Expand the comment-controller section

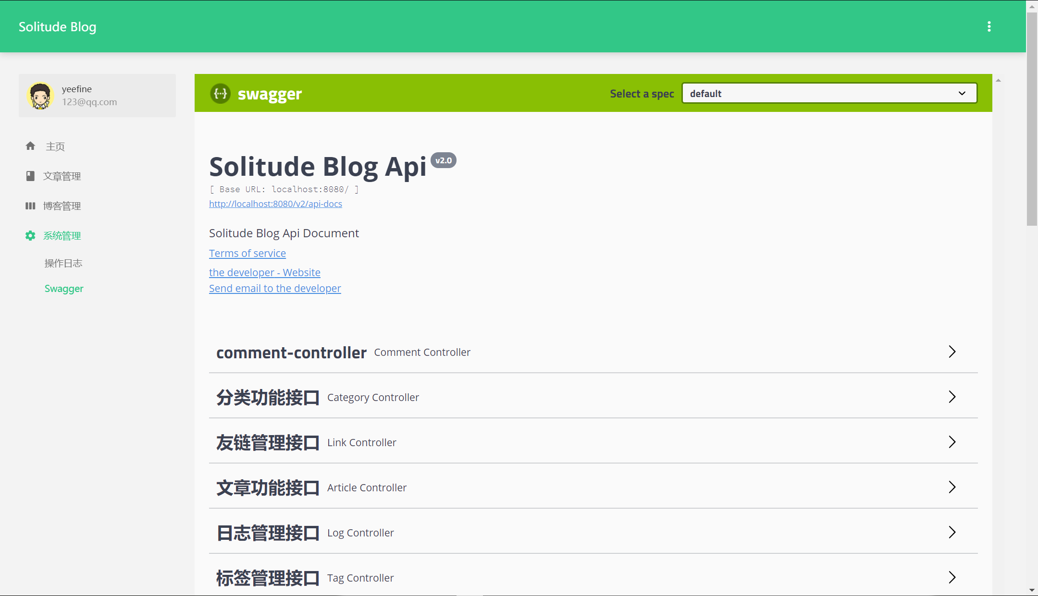click(x=952, y=352)
